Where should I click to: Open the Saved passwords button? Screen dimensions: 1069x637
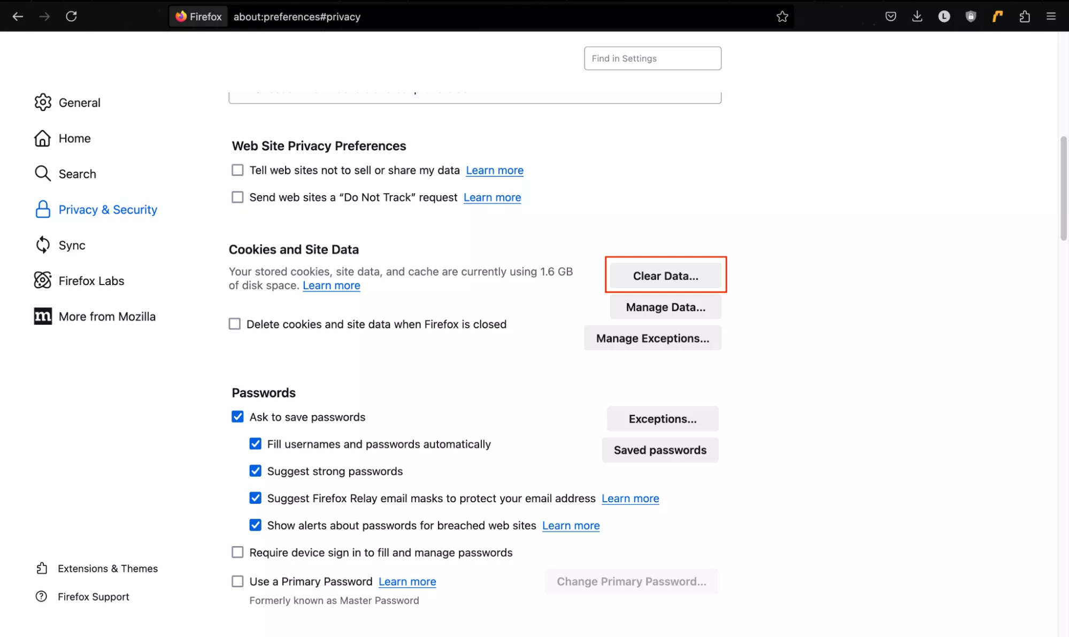pyautogui.click(x=660, y=450)
